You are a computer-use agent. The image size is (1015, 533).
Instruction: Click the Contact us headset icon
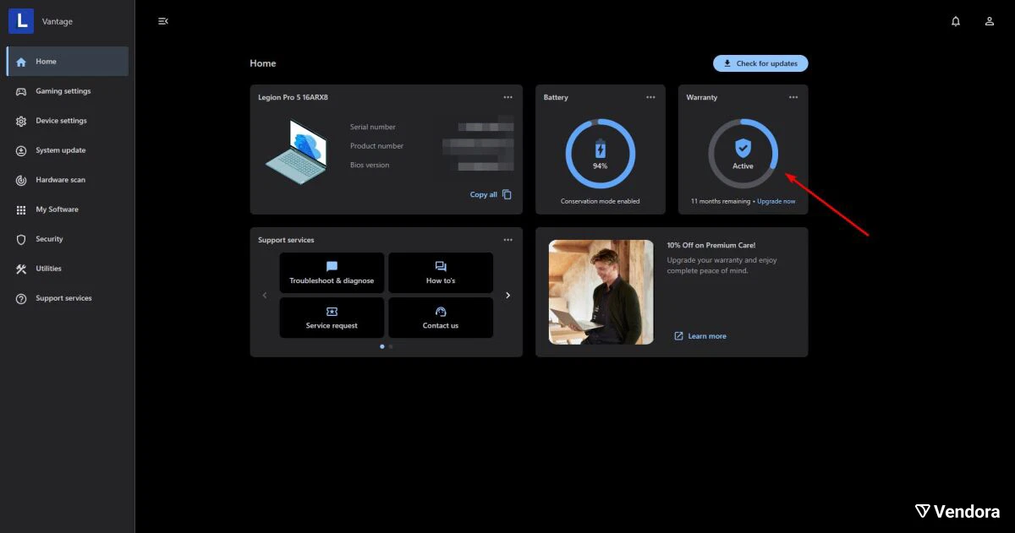coord(441,311)
